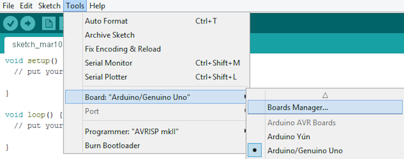This screenshot has height=159, width=404.
Task: Run Auto Format
Action: point(106,21)
